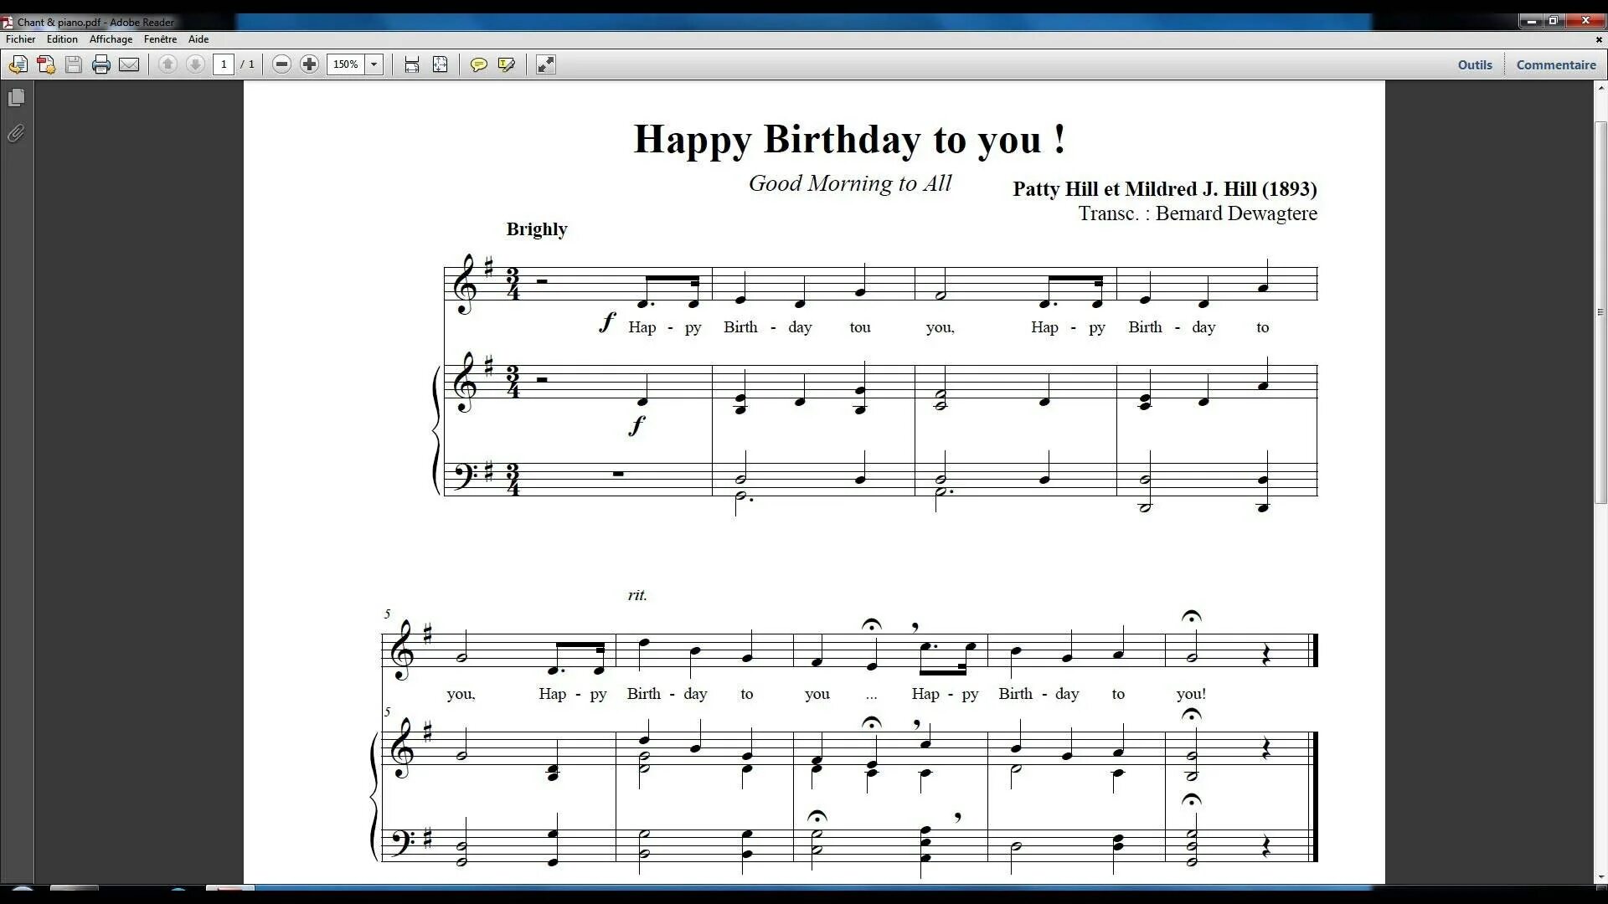
Task: Zoom in with the plus button
Action: [x=309, y=64]
